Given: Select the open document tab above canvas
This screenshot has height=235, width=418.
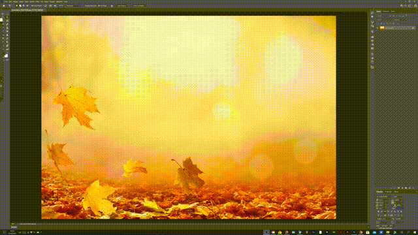Looking at the screenshot, I should click(x=27, y=10).
